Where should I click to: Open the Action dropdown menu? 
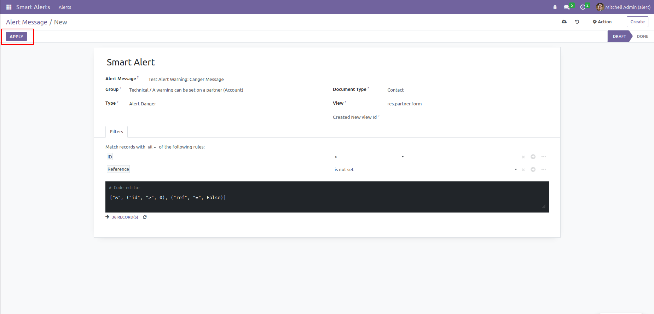point(602,22)
